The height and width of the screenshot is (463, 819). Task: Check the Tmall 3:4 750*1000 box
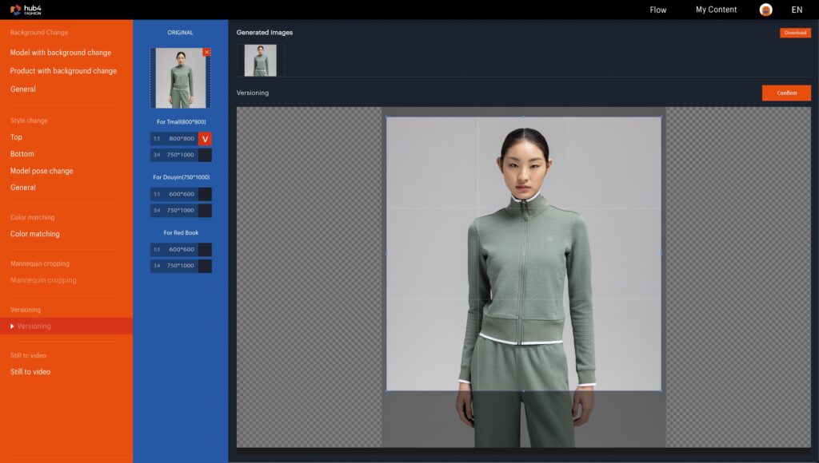tap(205, 155)
